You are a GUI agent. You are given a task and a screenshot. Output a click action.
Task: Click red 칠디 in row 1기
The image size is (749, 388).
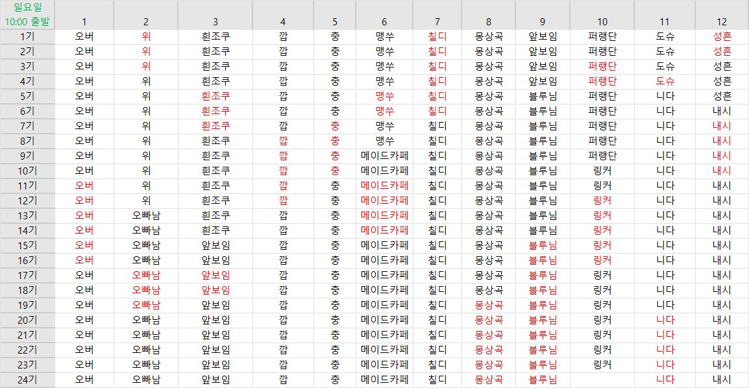coord(437,36)
